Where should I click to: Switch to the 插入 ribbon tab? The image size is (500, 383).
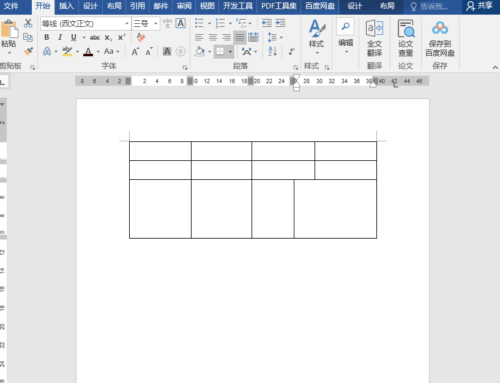tap(66, 6)
